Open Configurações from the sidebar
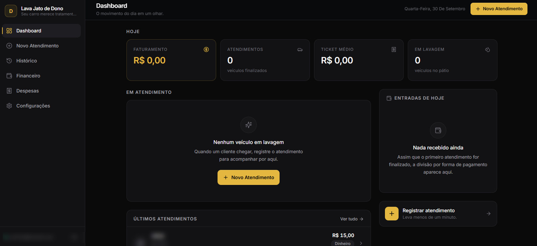The width and height of the screenshot is (537, 246). pos(41,106)
